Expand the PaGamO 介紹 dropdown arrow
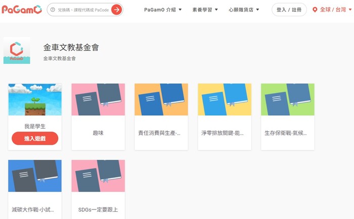This screenshot has width=354, height=219. coord(180,10)
